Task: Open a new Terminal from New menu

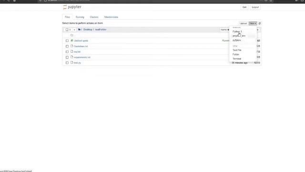Action: (x=237, y=59)
